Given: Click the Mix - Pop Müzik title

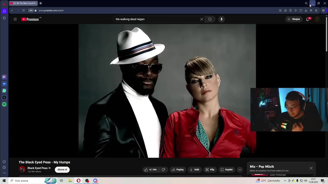Looking at the screenshot, I should click(x=262, y=167).
